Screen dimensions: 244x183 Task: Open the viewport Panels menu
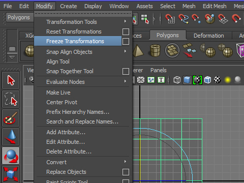point(159,70)
